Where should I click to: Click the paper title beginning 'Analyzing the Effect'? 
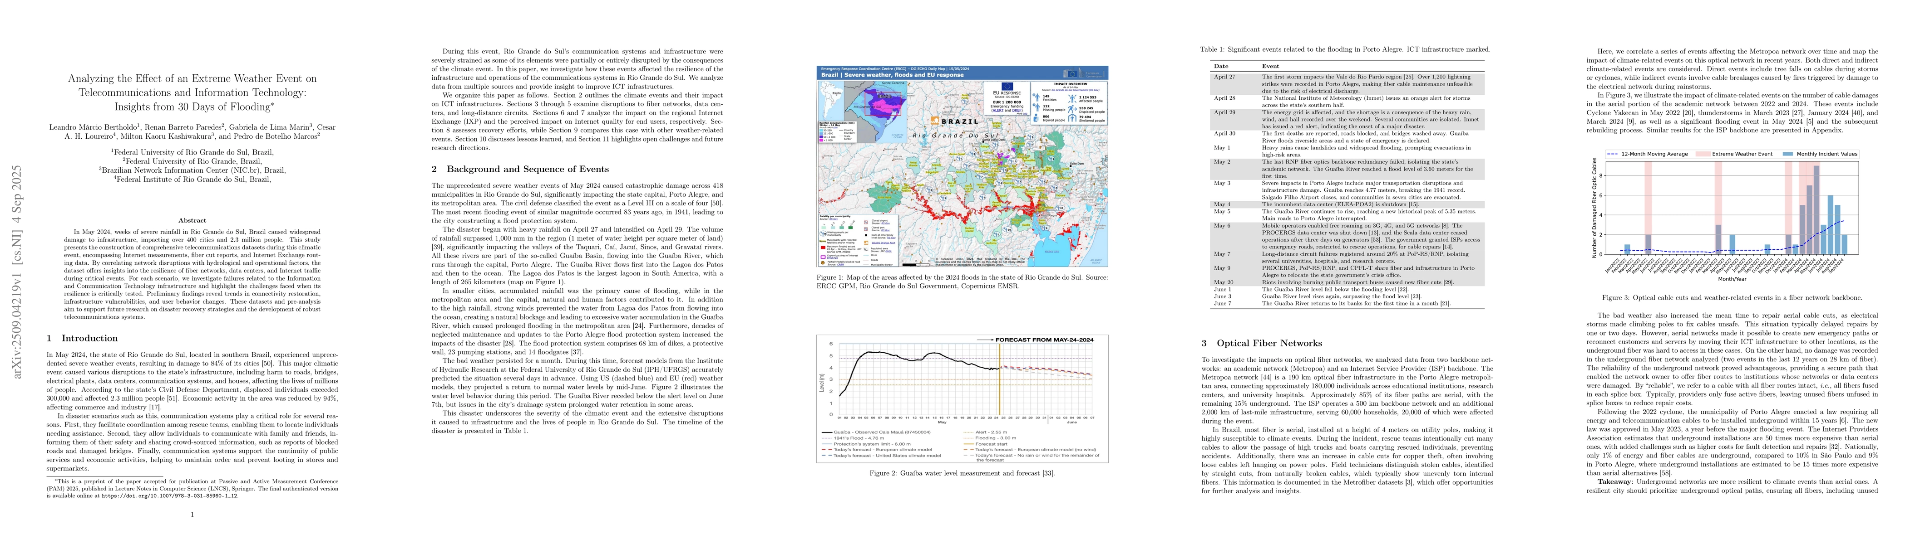tap(192, 92)
